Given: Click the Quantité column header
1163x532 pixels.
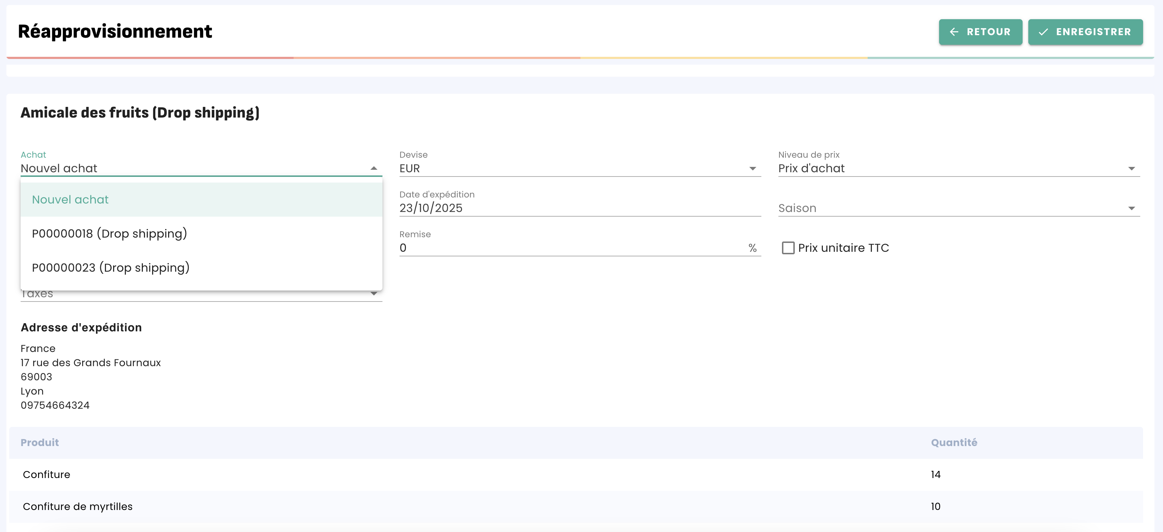Looking at the screenshot, I should pyautogui.click(x=954, y=443).
